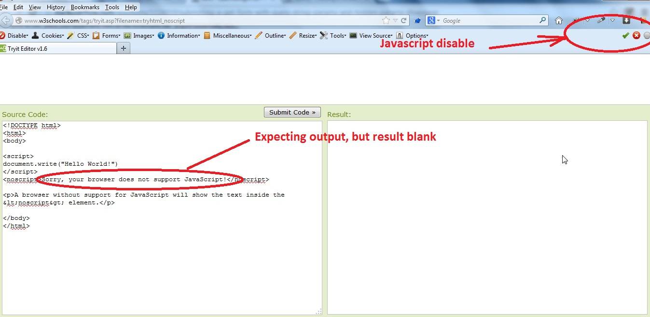
Task: Open the Disable dropdown in developer toolbar
Action: click(x=14, y=35)
